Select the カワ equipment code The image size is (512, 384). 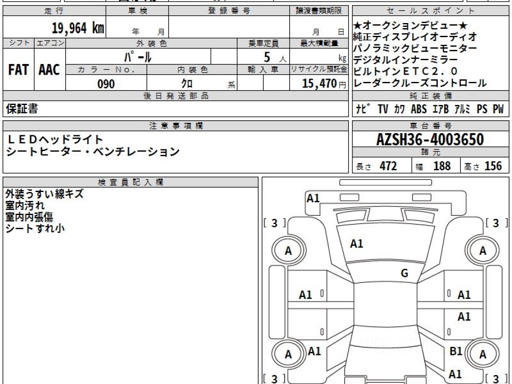pyautogui.click(x=400, y=109)
